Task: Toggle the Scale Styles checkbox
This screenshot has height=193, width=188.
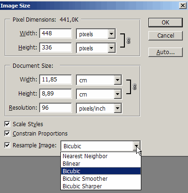Action: pos(7,124)
